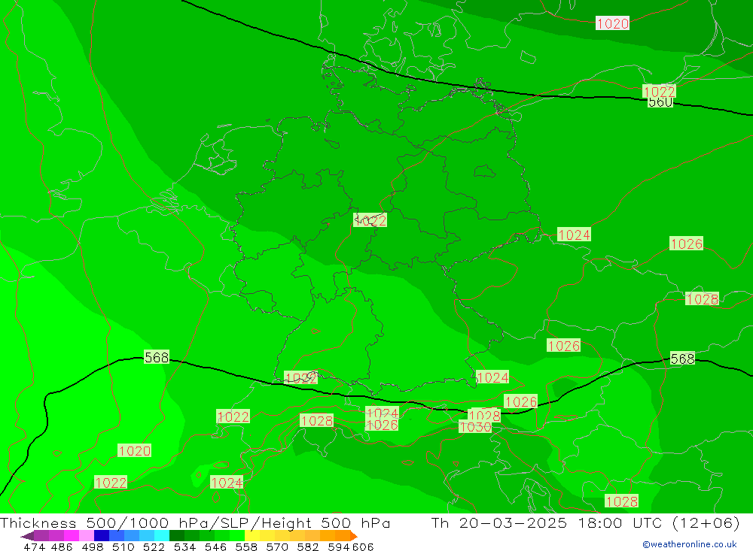
Task: Click the dark purple arrow legend end
Action: pyautogui.click(x=27, y=536)
